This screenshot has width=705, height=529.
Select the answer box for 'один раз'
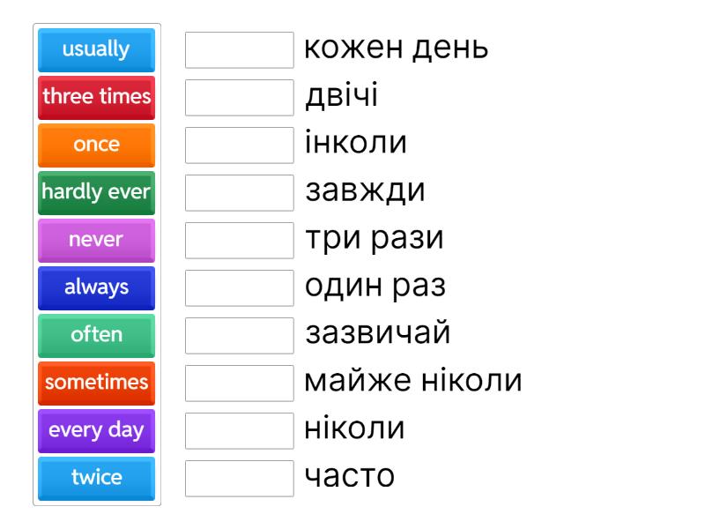[x=239, y=288]
